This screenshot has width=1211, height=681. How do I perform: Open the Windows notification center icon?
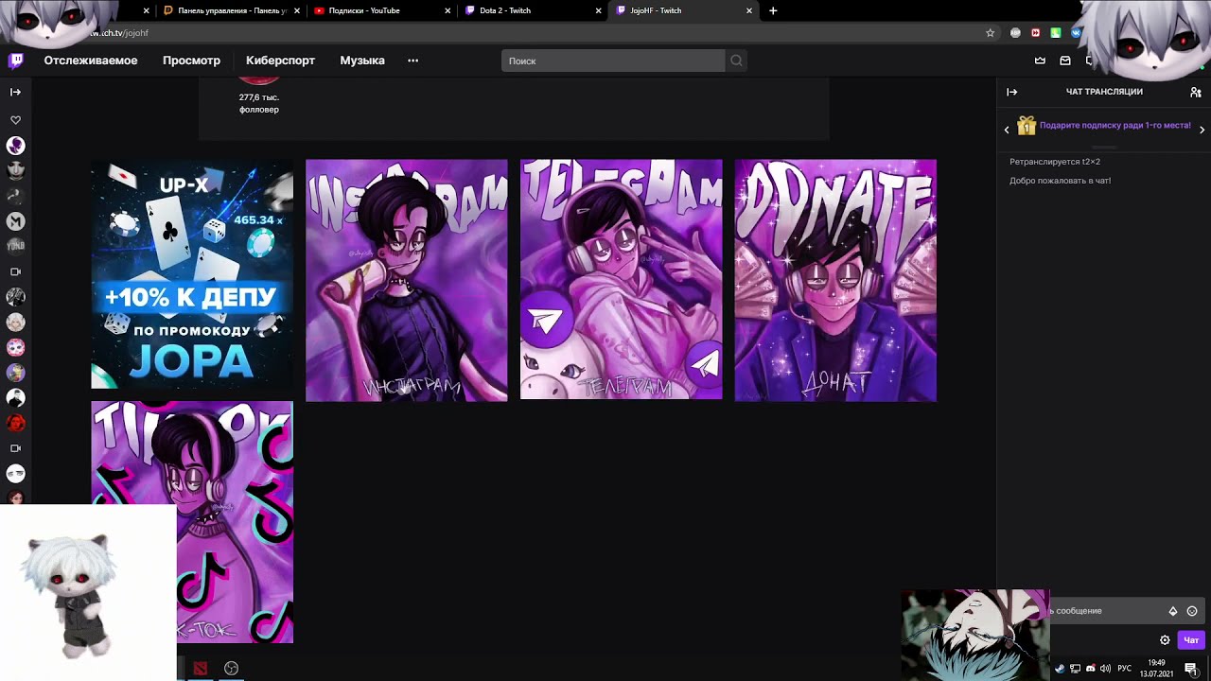1191,669
